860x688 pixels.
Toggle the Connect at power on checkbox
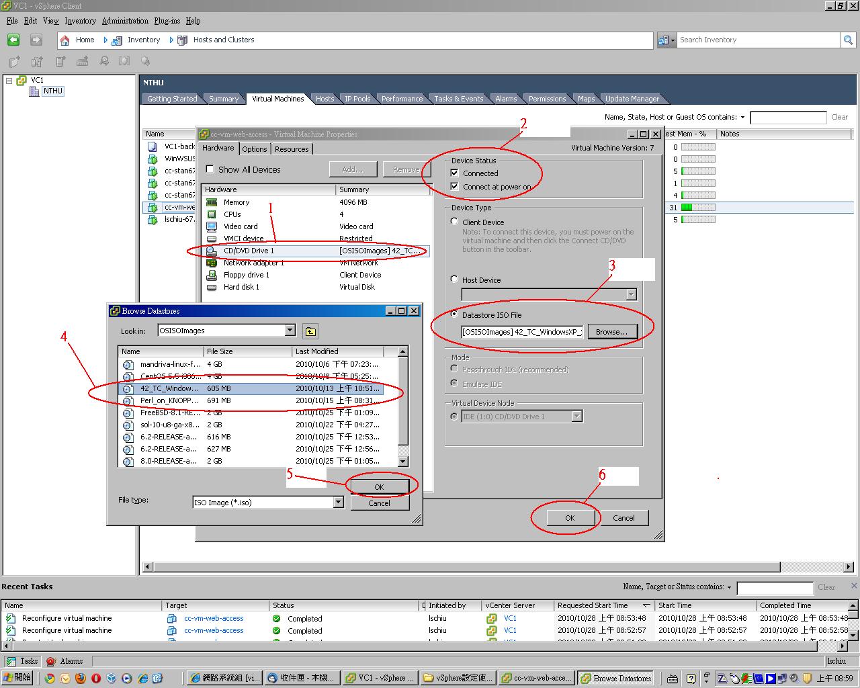coord(455,187)
